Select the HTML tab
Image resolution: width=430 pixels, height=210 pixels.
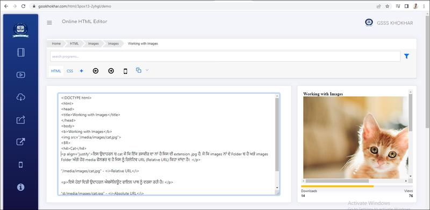click(56, 71)
